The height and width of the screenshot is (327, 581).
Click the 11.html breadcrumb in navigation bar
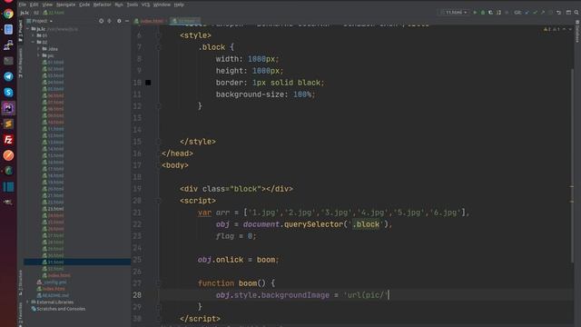pyautogui.click(x=54, y=13)
